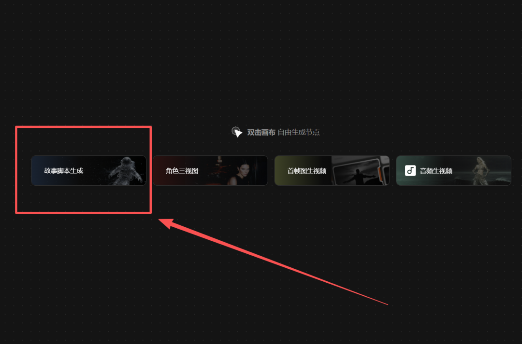Click the 自由生成节点 hint text
Image resolution: width=522 pixels, height=344 pixels.
[x=299, y=132]
